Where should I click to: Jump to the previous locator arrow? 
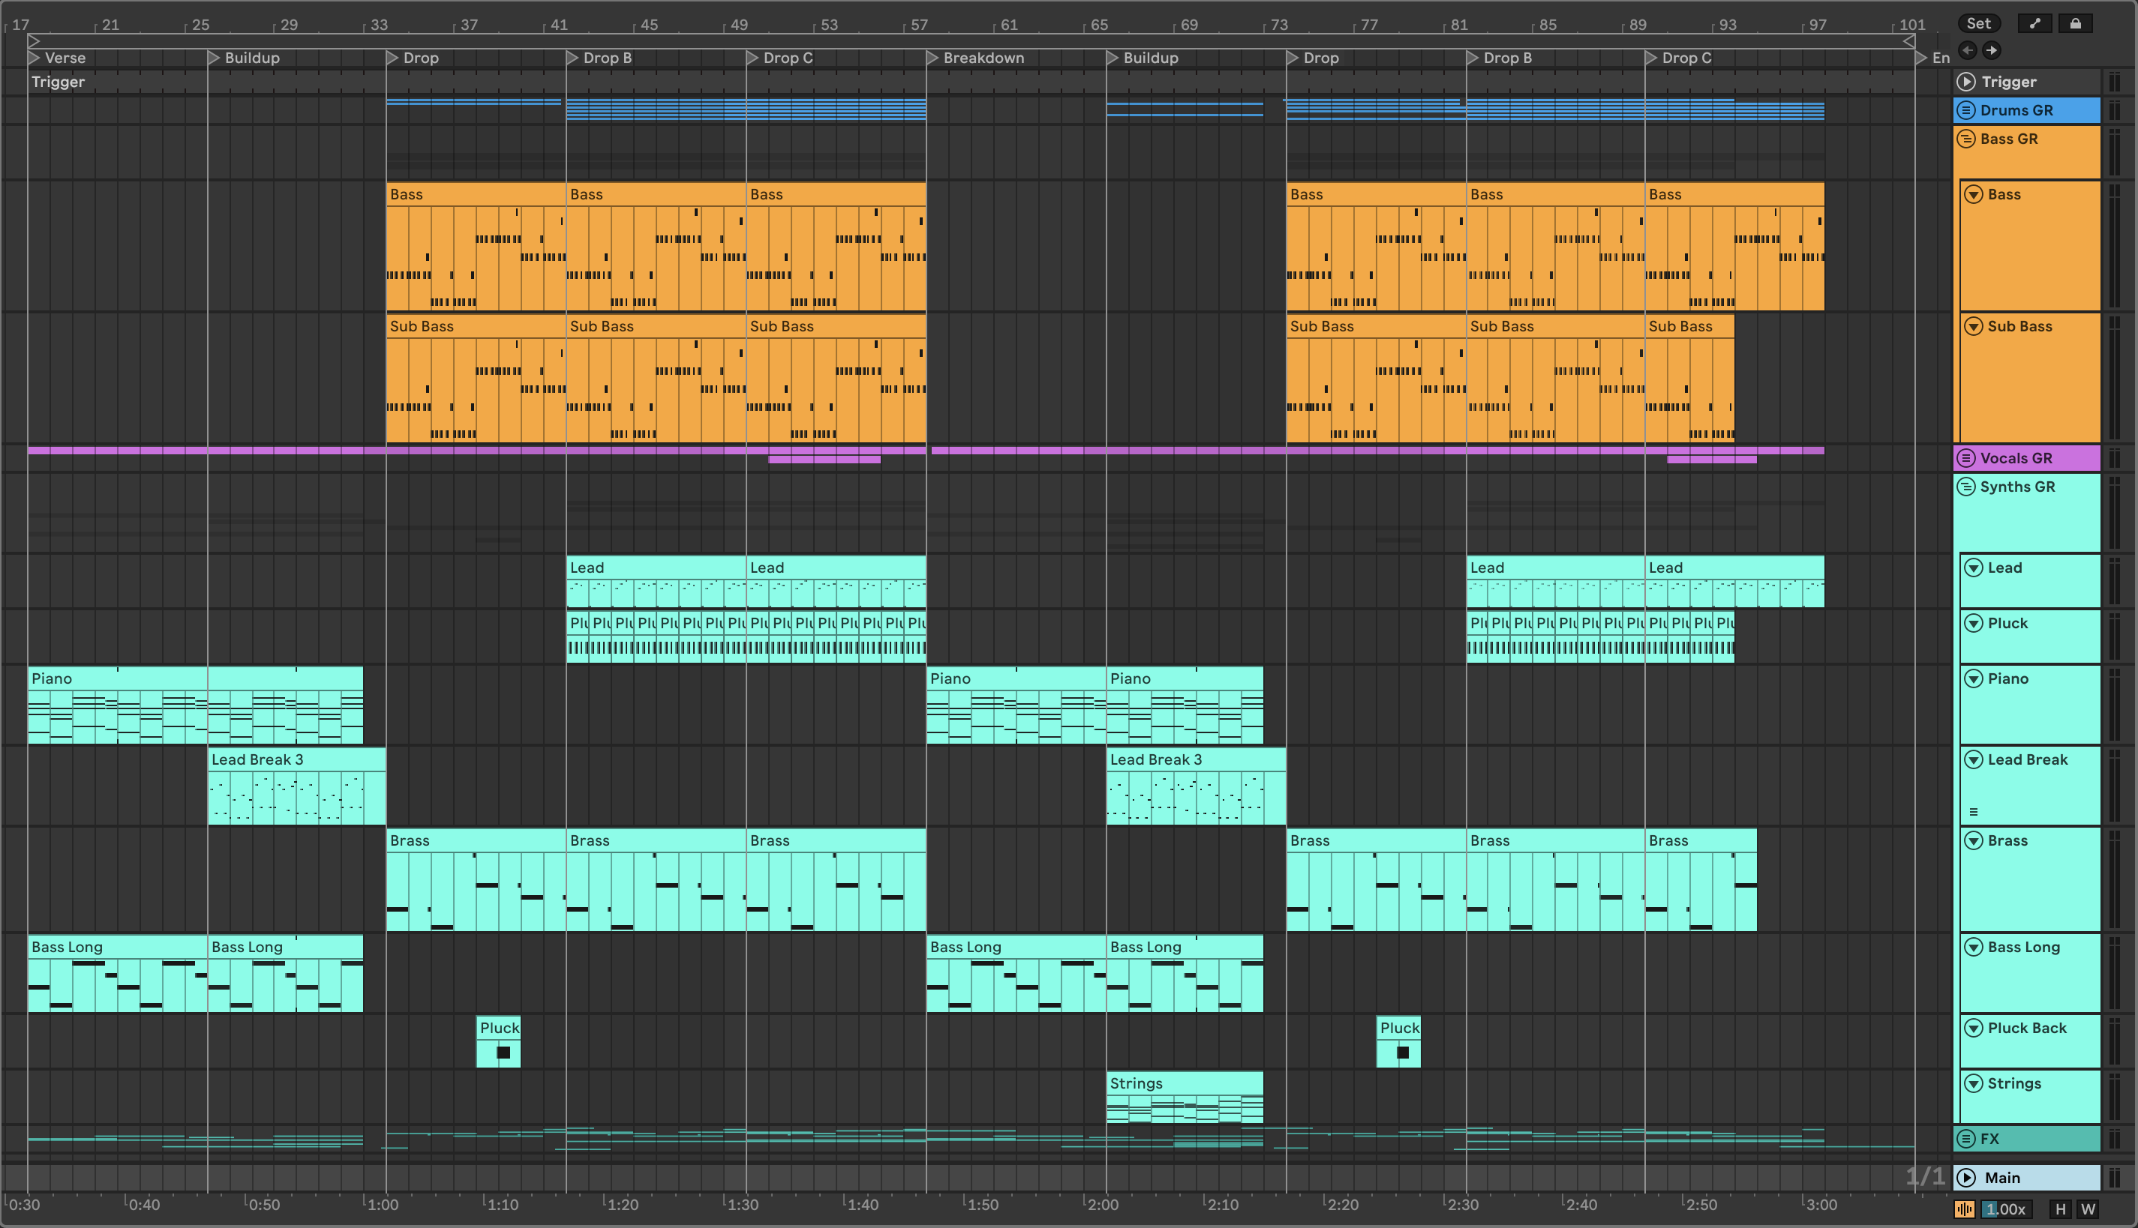tap(1967, 51)
